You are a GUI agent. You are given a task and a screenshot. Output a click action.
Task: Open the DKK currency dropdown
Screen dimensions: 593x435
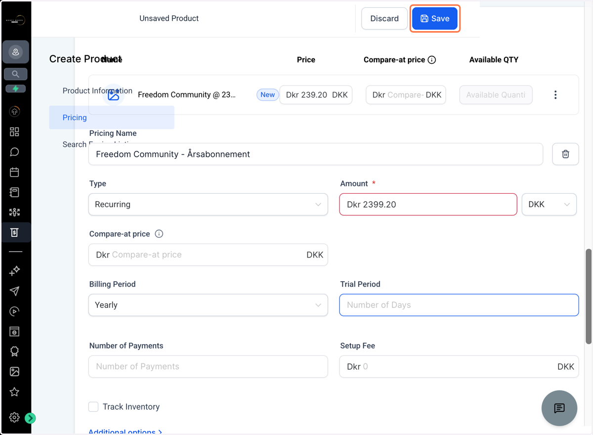pos(549,204)
